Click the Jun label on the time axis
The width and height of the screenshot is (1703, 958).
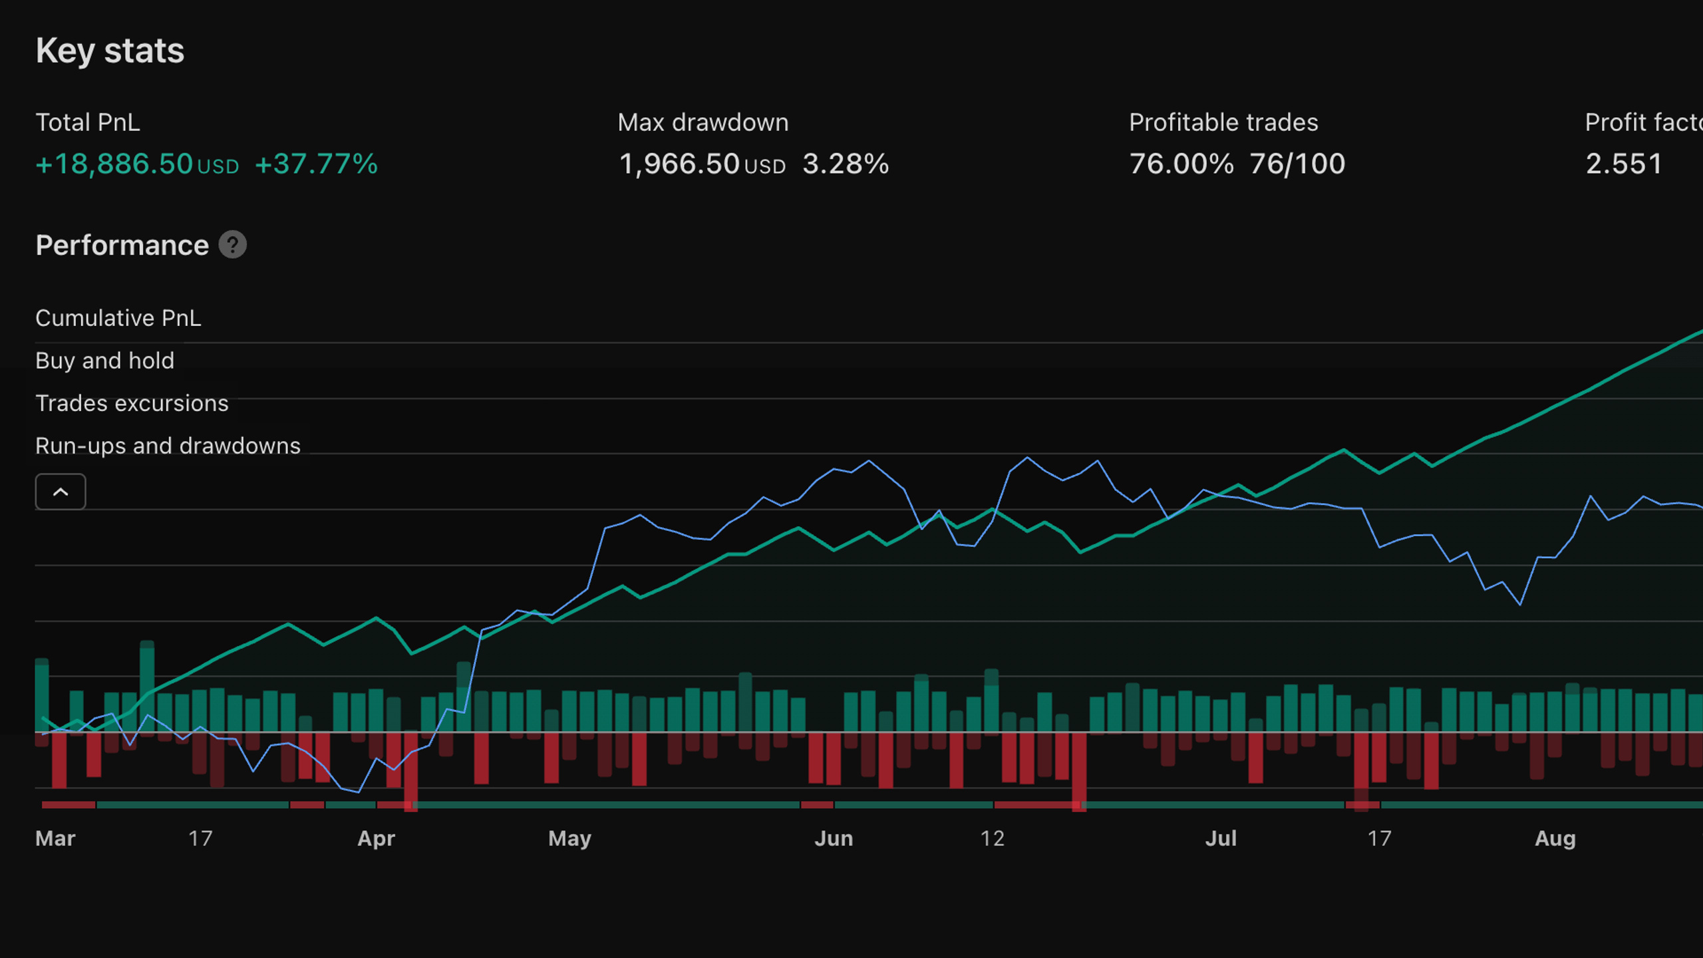click(834, 838)
